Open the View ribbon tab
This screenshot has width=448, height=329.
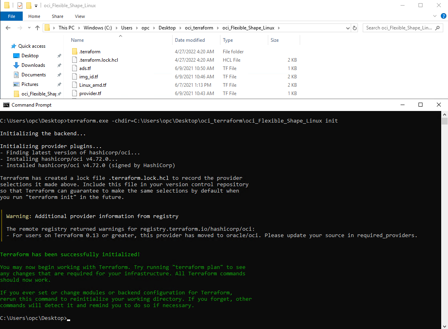click(80, 16)
